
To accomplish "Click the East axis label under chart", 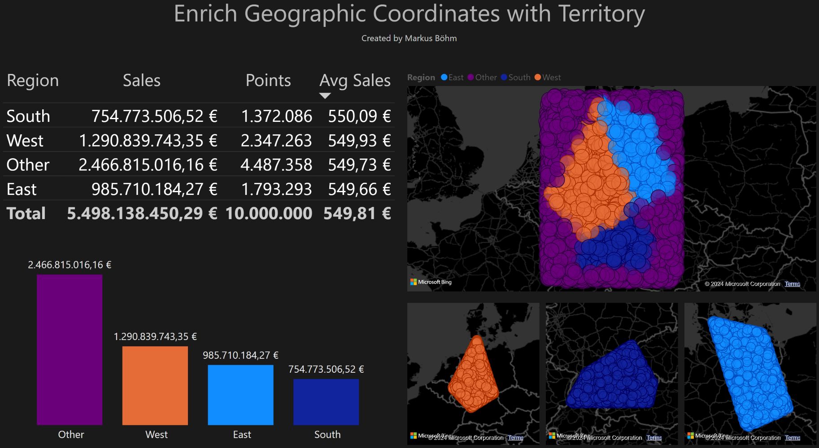I will (x=242, y=435).
